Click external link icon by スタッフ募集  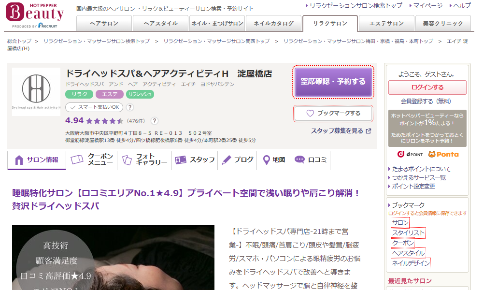tap(368, 131)
